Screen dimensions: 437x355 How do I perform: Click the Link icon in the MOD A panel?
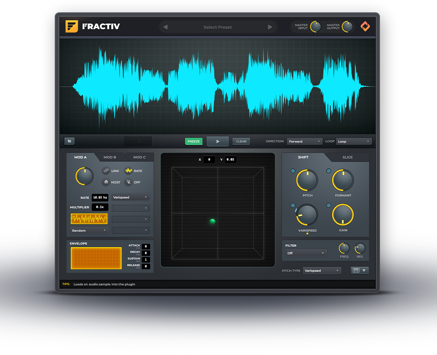[105, 171]
